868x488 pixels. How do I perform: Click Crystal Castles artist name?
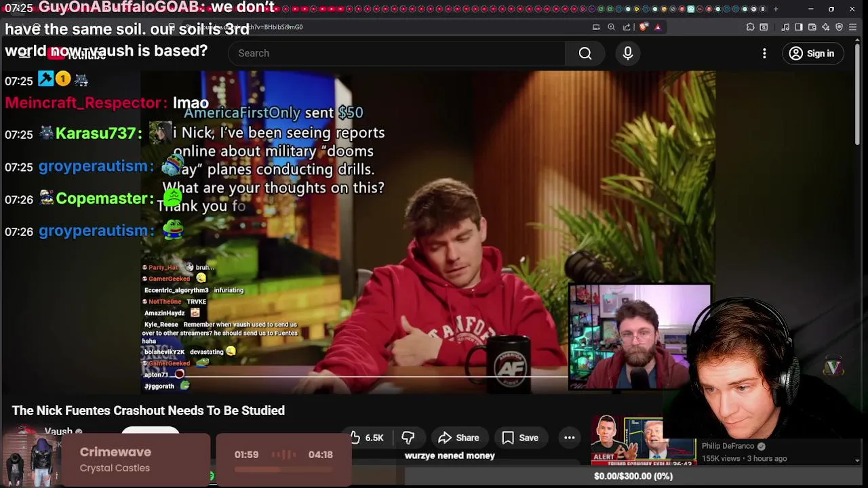tap(115, 468)
